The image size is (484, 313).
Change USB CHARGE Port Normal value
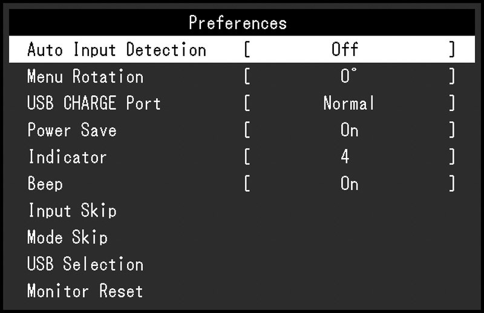[x=348, y=103]
